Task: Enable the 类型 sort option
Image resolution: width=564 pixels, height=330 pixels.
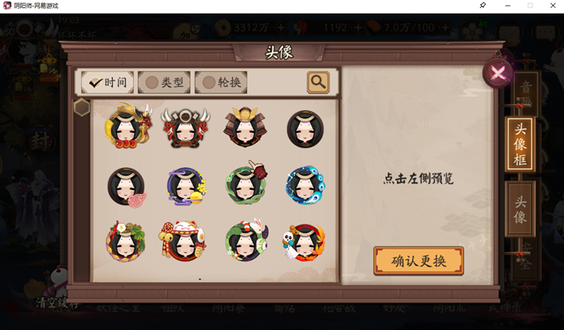Action: point(164,82)
